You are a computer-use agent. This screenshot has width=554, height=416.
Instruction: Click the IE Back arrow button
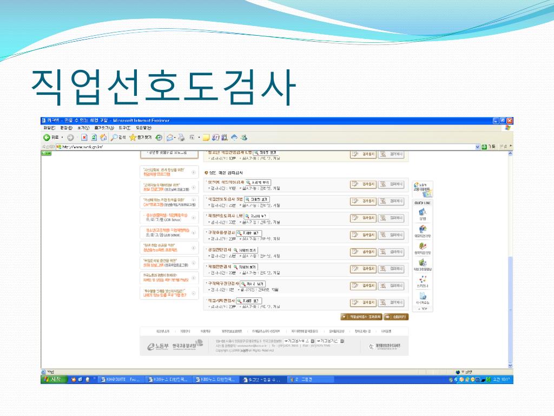[x=47, y=138]
